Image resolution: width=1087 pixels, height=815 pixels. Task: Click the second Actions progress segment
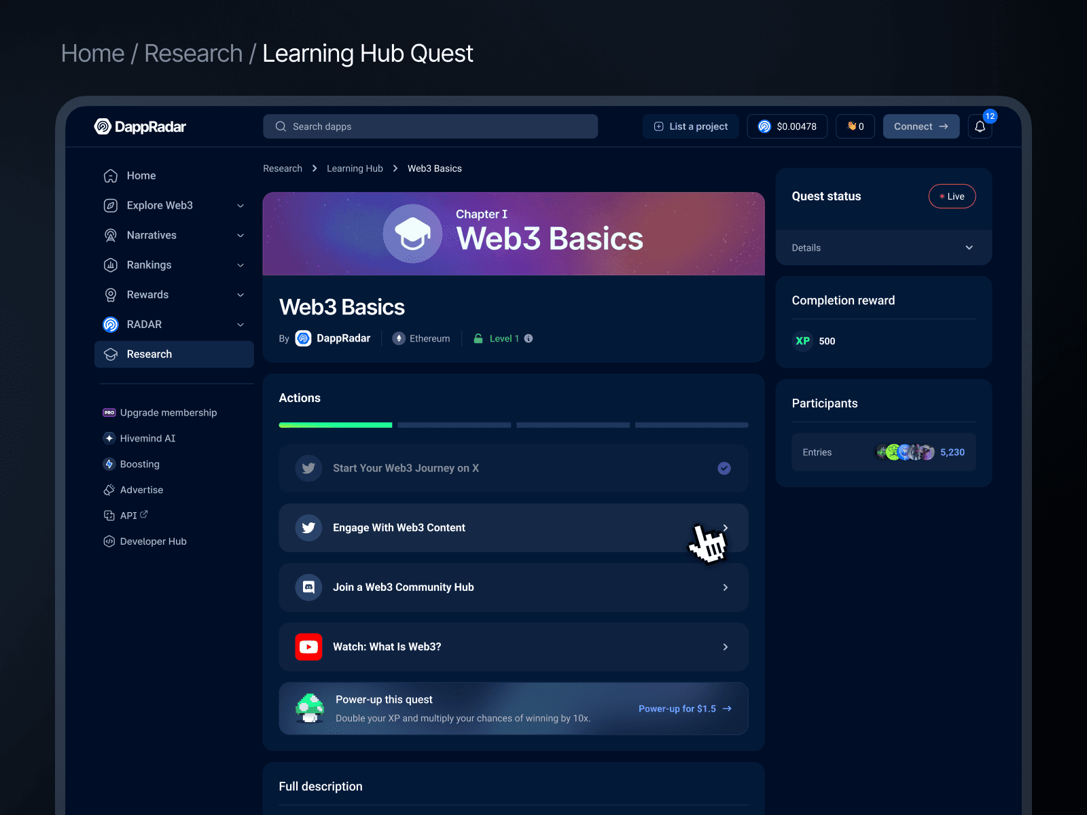point(455,425)
